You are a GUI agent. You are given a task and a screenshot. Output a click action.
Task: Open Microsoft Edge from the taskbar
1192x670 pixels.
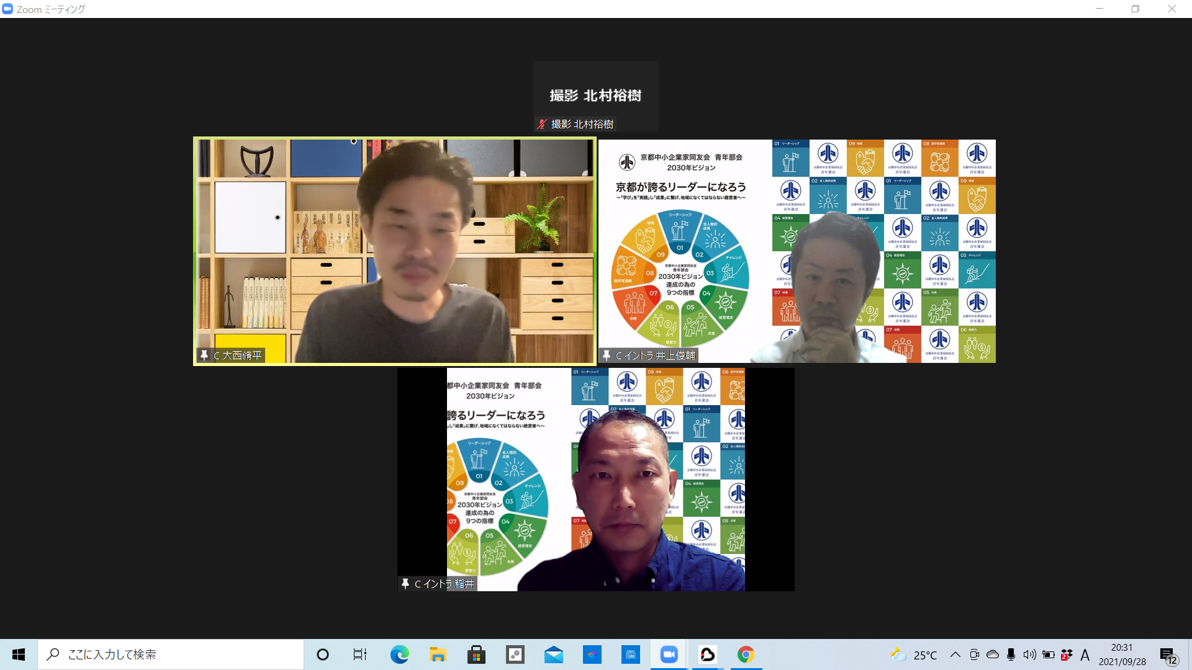(399, 654)
